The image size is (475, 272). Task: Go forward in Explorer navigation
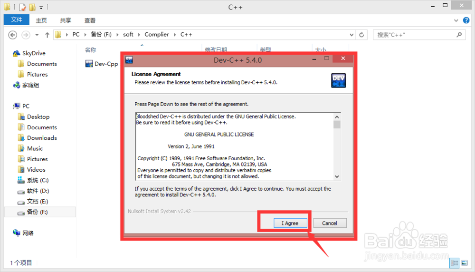26,35
